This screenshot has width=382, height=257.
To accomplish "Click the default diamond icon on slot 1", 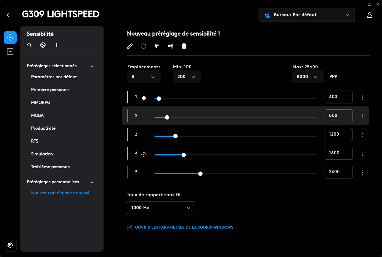I will point(144,98).
